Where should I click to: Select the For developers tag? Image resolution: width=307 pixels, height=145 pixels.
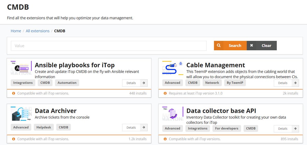pyautogui.click(x=227, y=128)
